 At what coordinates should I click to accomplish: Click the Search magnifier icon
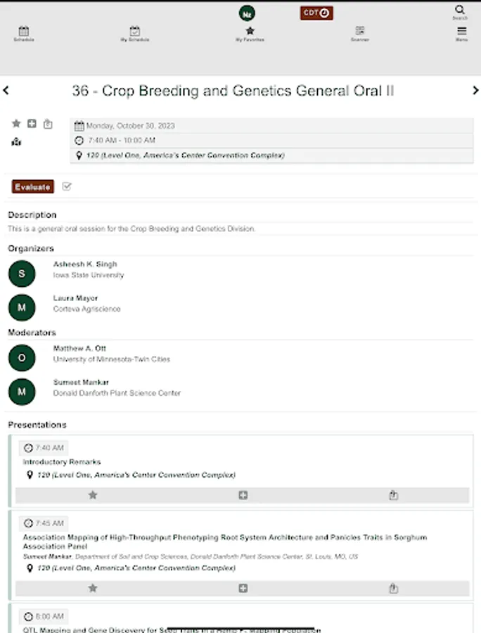click(x=460, y=11)
